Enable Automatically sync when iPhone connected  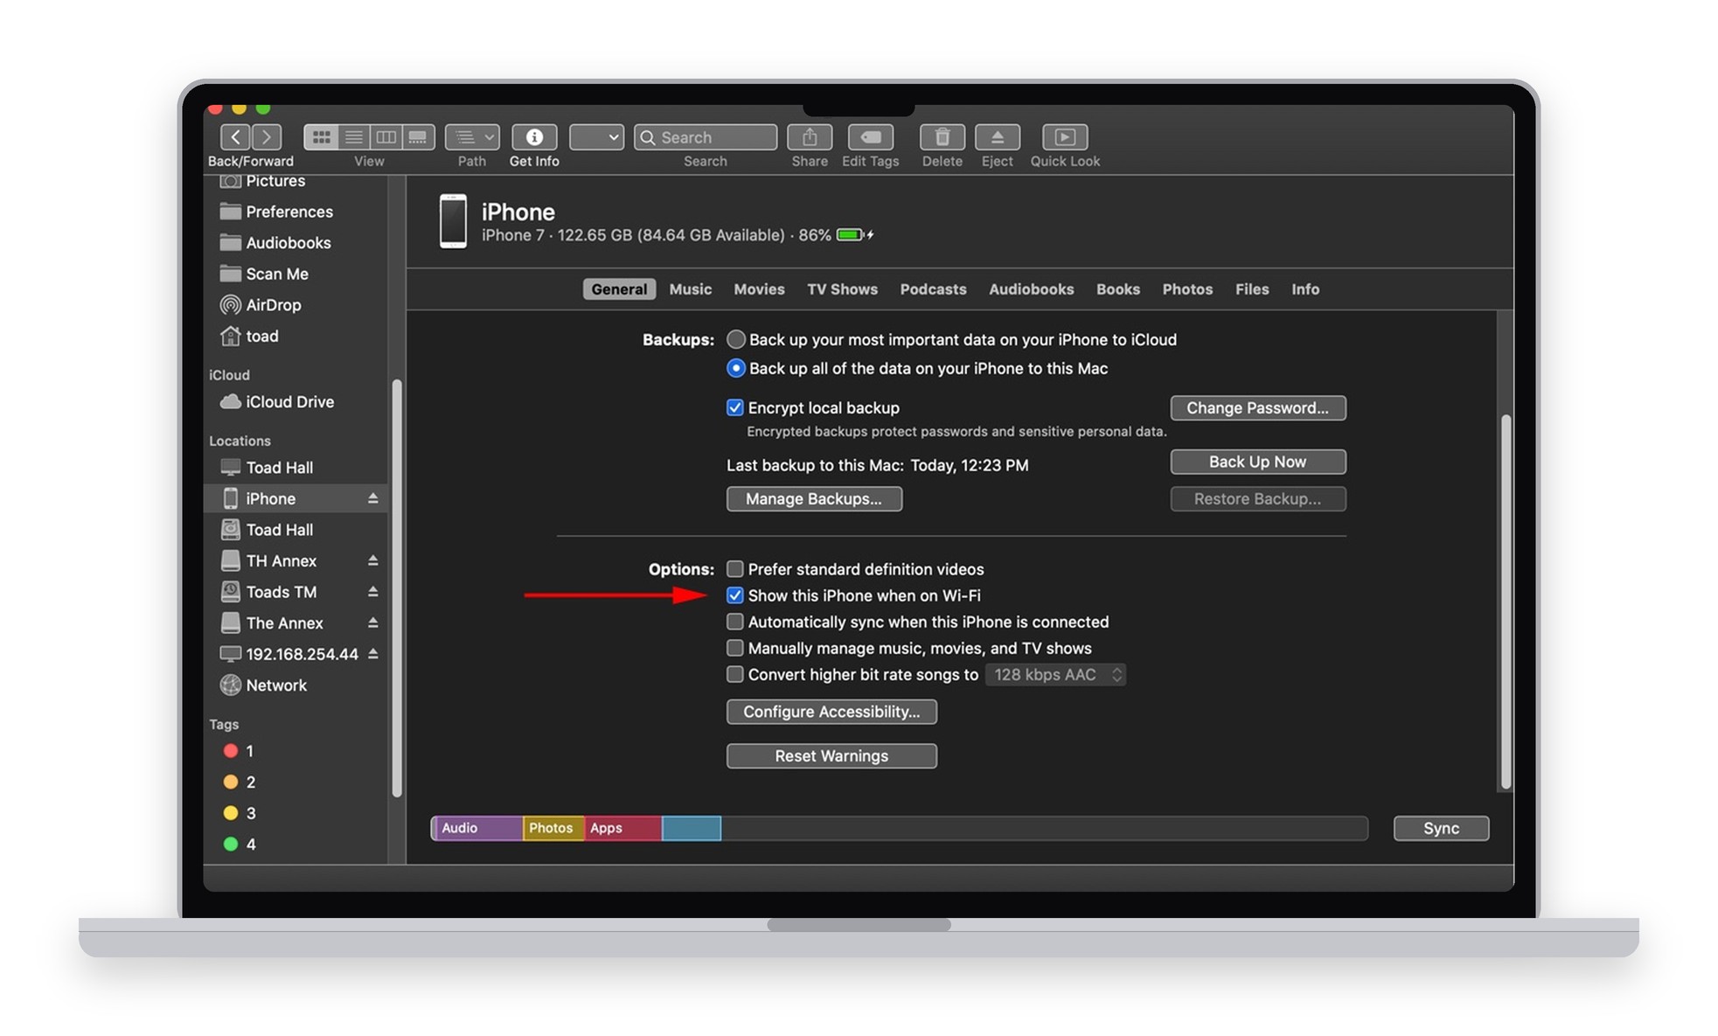(x=734, y=622)
